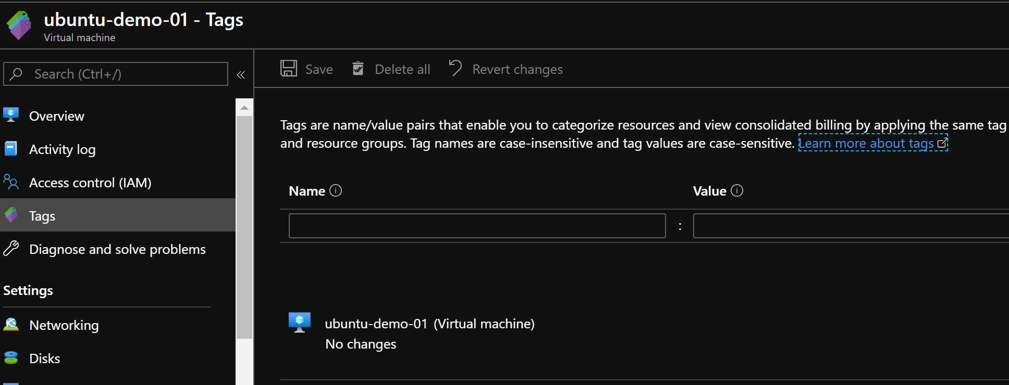Click the Access control people icon
The height and width of the screenshot is (385, 1009).
coord(11,182)
